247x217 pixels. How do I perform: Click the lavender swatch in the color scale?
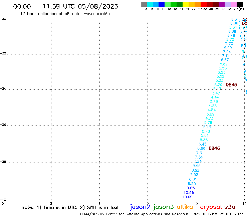point(228,4)
